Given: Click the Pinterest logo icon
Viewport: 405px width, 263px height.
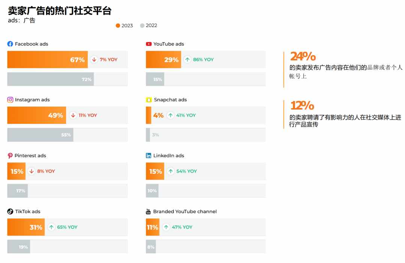Looking at the screenshot, I should pyautogui.click(x=10, y=156).
